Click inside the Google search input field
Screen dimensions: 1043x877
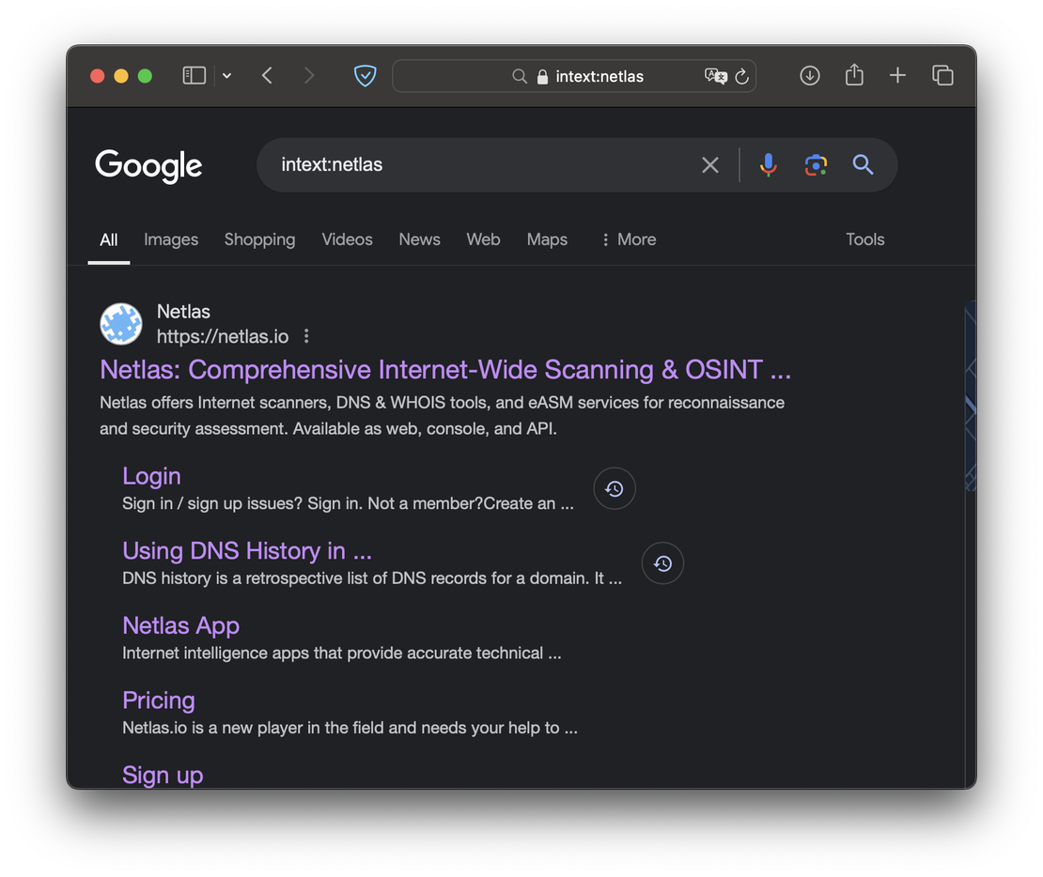(x=470, y=164)
